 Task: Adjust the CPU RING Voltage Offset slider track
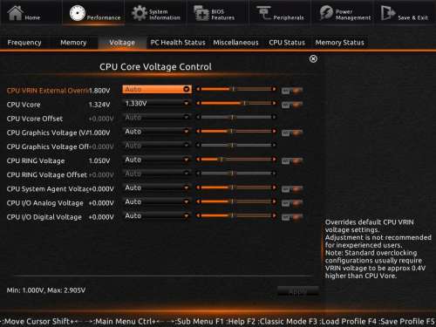pos(236,174)
